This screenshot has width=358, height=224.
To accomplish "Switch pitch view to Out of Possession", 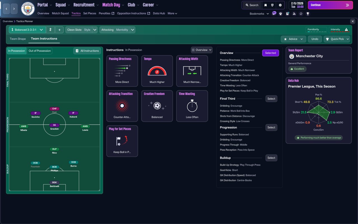I will tap(40, 51).
